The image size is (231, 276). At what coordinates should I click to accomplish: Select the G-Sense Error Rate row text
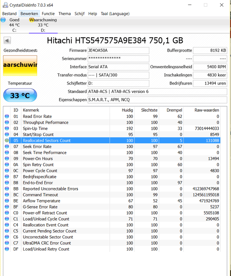[40, 207]
